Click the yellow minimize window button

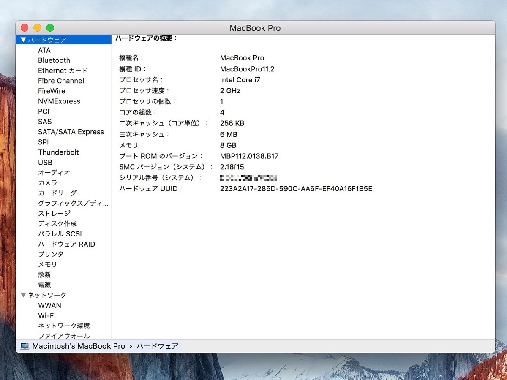pos(37,28)
